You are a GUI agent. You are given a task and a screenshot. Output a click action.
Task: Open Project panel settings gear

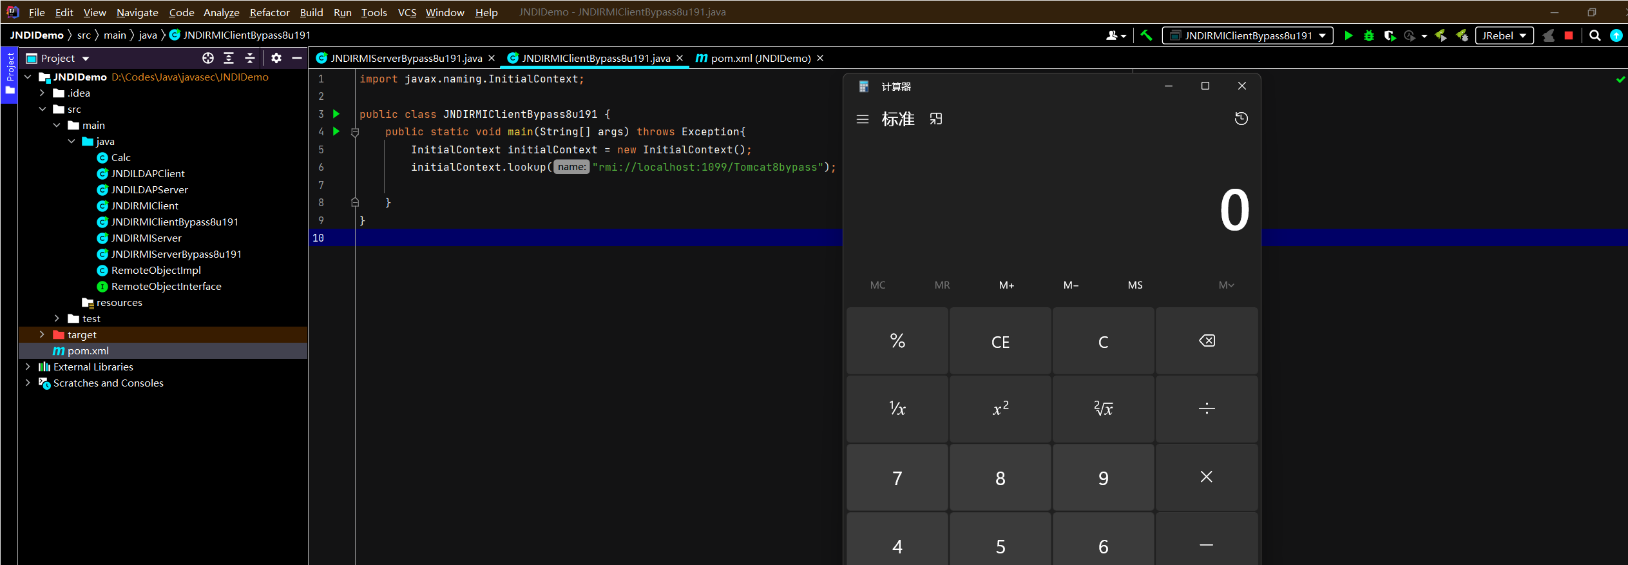276,58
